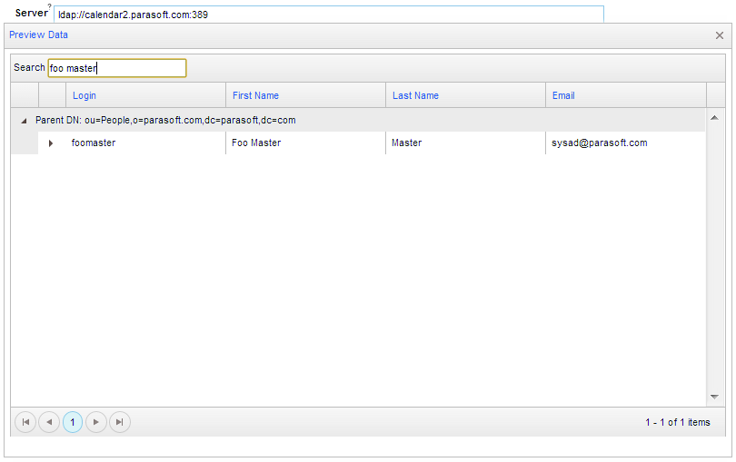Select the Foo Master first name cell
The height and width of the screenshot is (462, 736).
pyautogui.click(x=305, y=143)
